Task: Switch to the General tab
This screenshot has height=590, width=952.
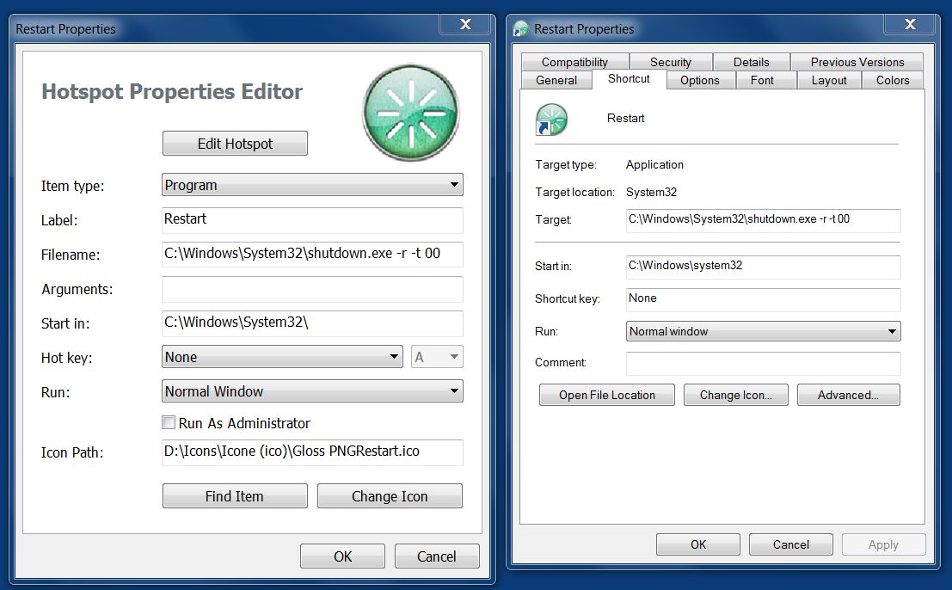Action: pyautogui.click(x=556, y=80)
